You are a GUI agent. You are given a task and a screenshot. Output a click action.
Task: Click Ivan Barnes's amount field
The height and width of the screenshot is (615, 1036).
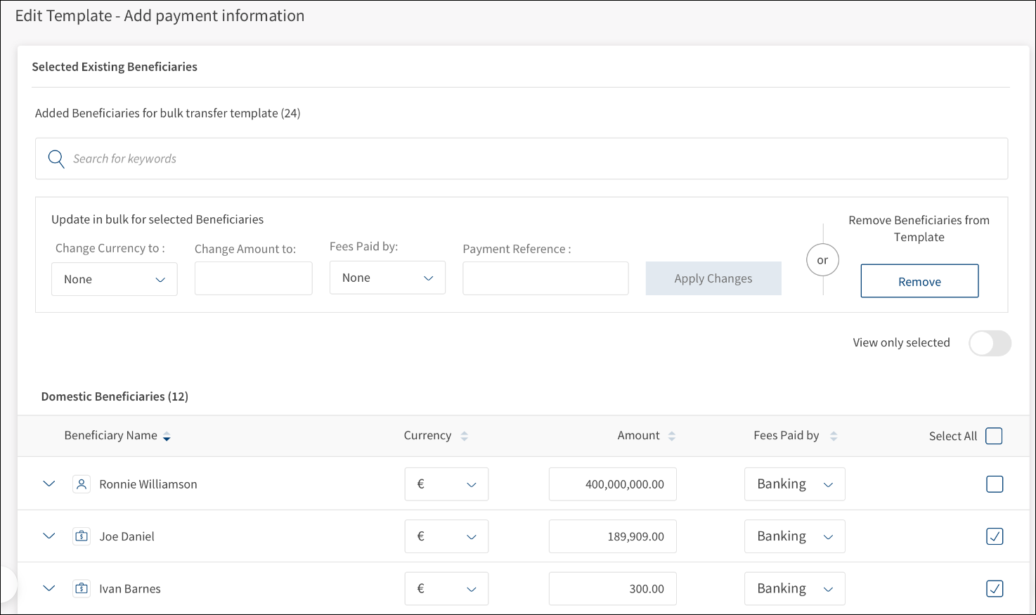coord(612,588)
